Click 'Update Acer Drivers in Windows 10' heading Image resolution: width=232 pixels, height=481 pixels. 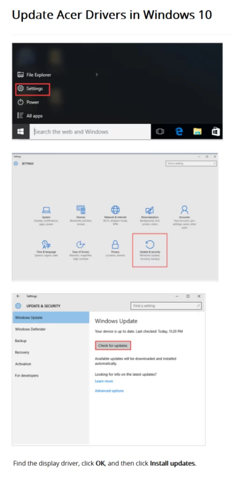click(x=112, y=15)
